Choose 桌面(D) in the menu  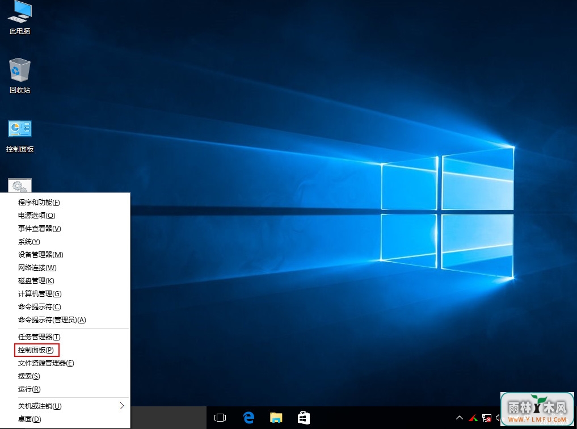(x=65, y=419)
